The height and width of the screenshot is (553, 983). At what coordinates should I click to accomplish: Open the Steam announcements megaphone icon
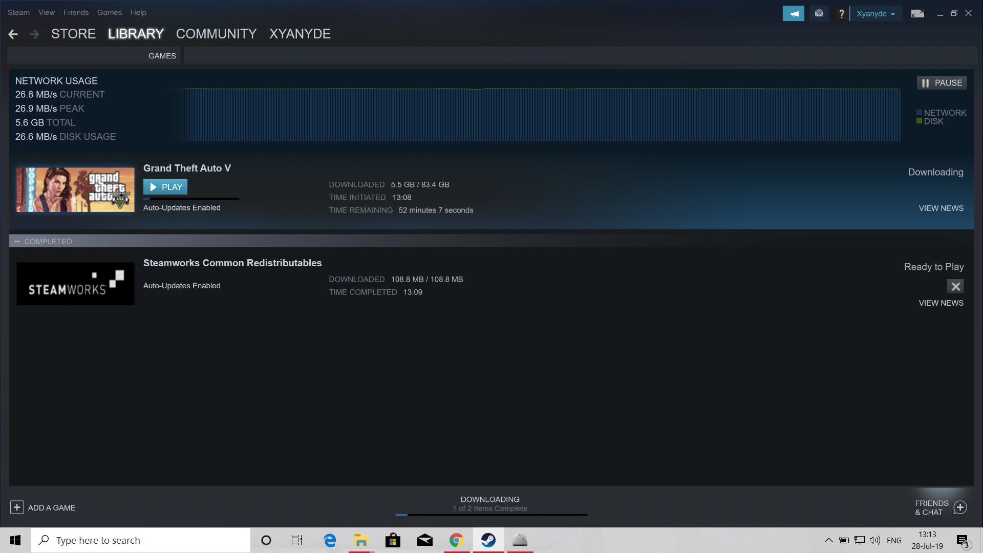click(793, 13)
